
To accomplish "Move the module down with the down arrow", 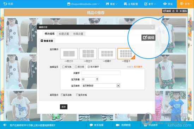I will tap(177, 11).
